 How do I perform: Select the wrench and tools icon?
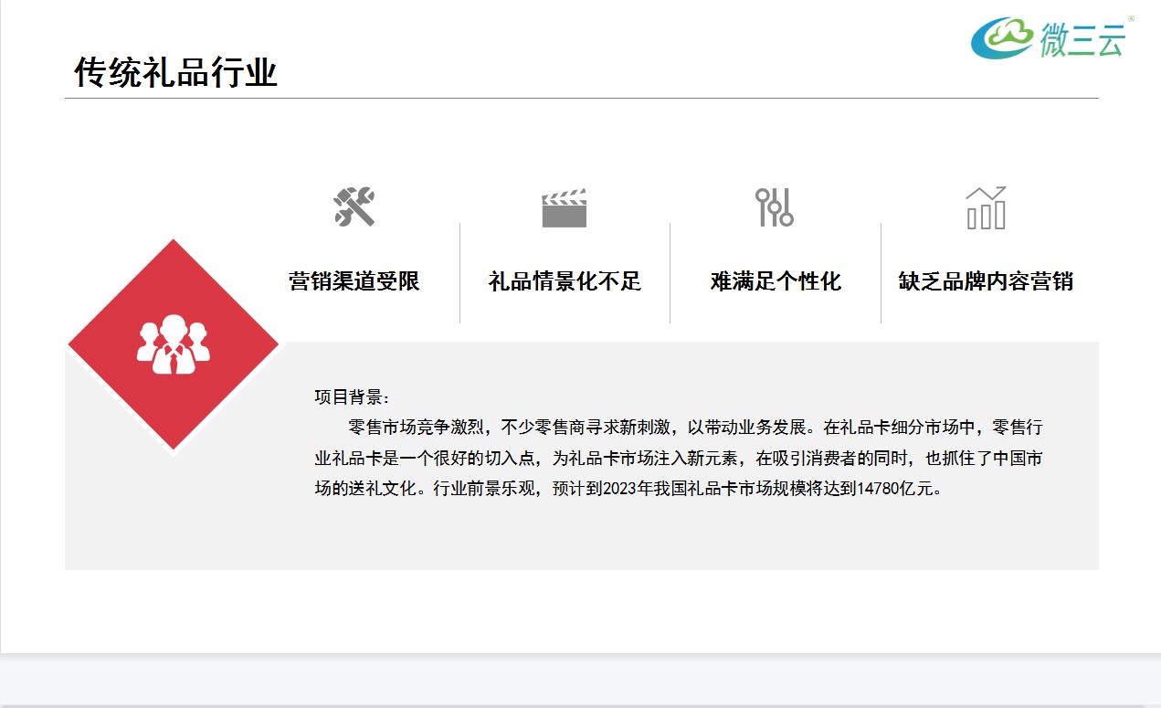coord(354,207)
